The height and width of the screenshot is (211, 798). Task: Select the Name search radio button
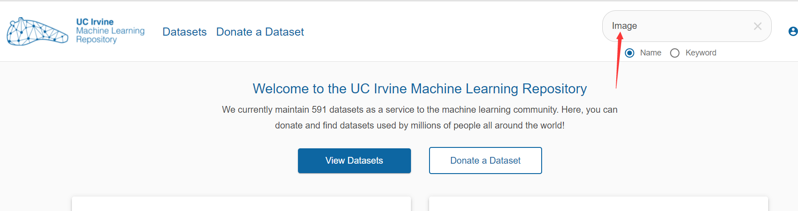click(x=629, y=53)
